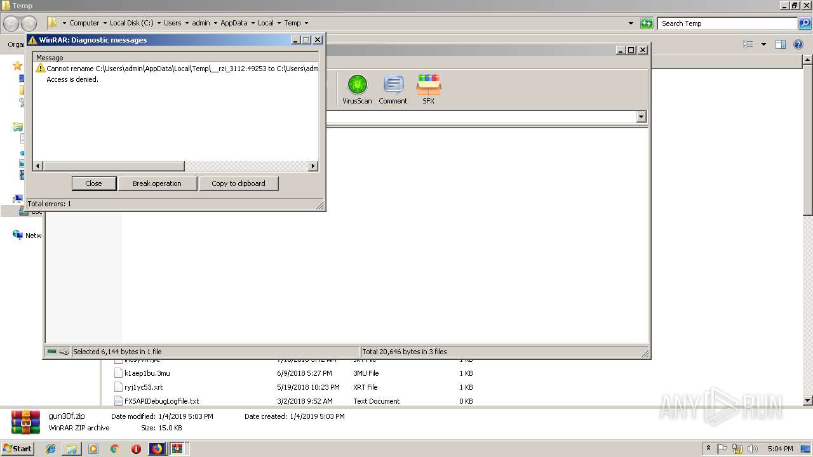Launch Opera from the taskbar
This screenshot has height=457, width=813.
[x=136, y=449]
